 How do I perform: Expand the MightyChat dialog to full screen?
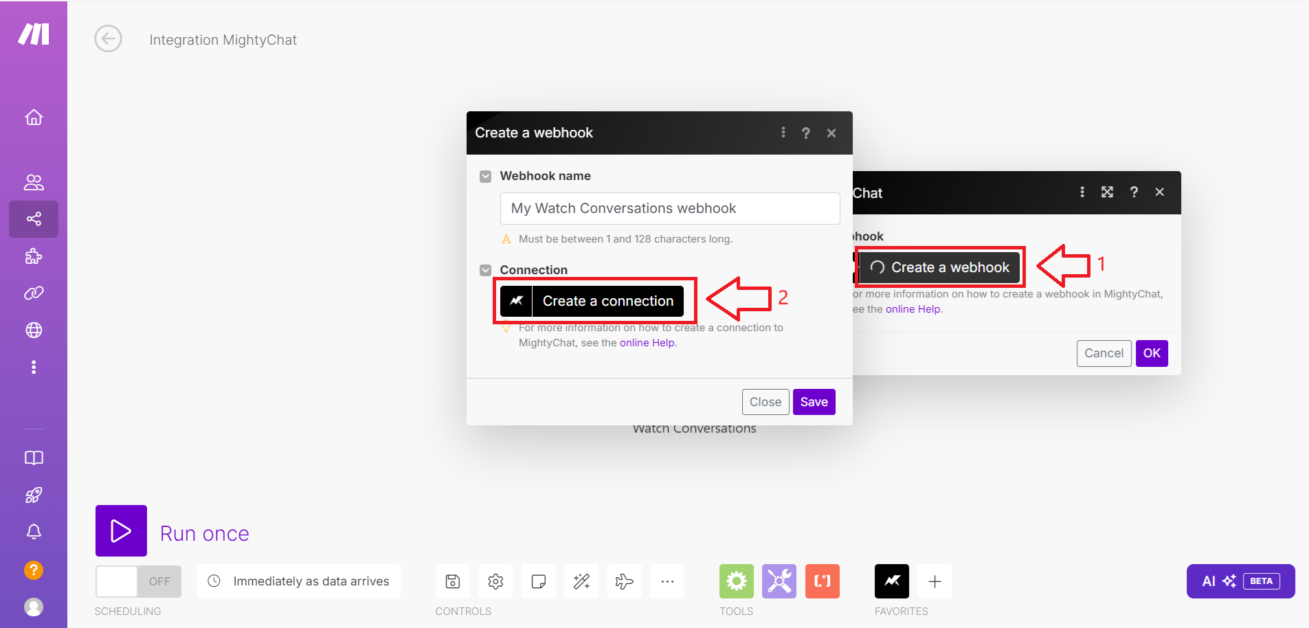1107,192
